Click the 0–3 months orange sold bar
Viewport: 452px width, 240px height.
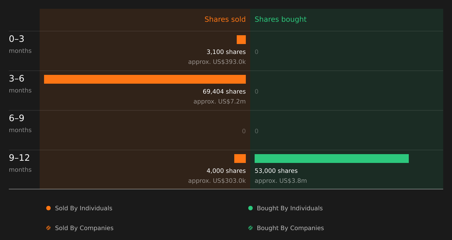[241, 40]
